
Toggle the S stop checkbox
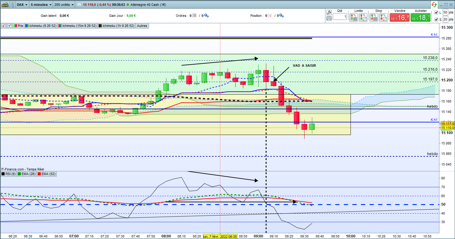point(436,20)
